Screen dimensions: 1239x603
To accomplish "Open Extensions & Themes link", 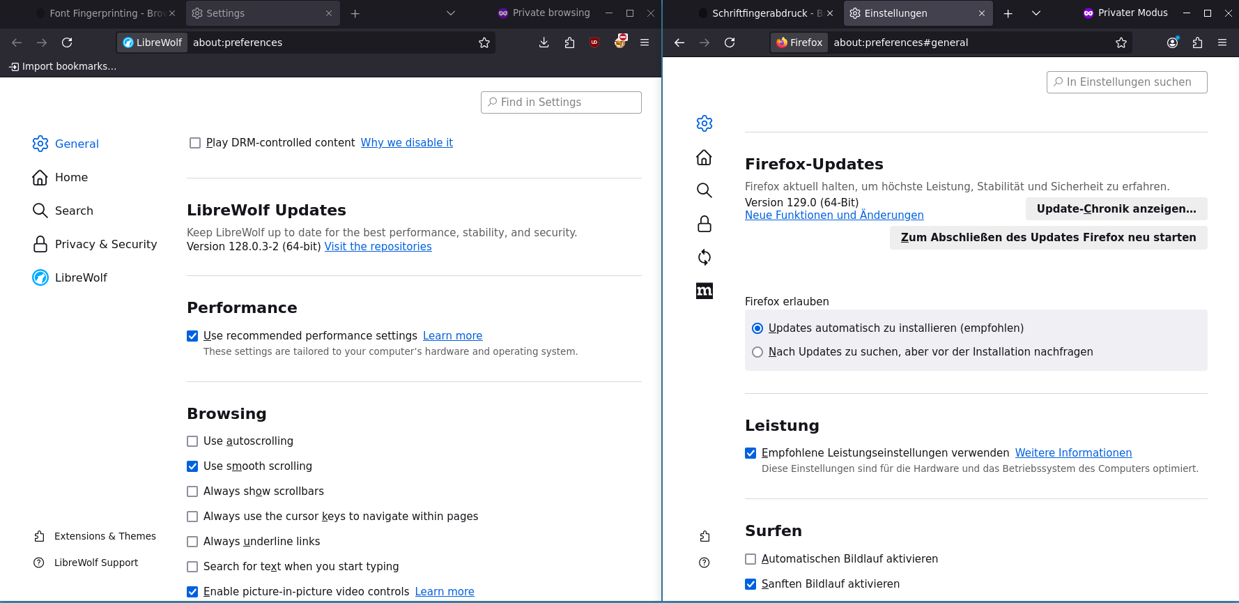I will [x=95, y=536].
